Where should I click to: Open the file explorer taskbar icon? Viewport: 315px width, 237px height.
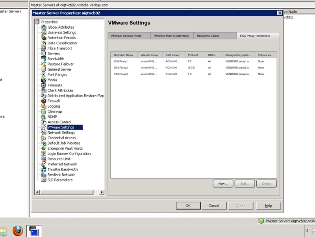3,231
